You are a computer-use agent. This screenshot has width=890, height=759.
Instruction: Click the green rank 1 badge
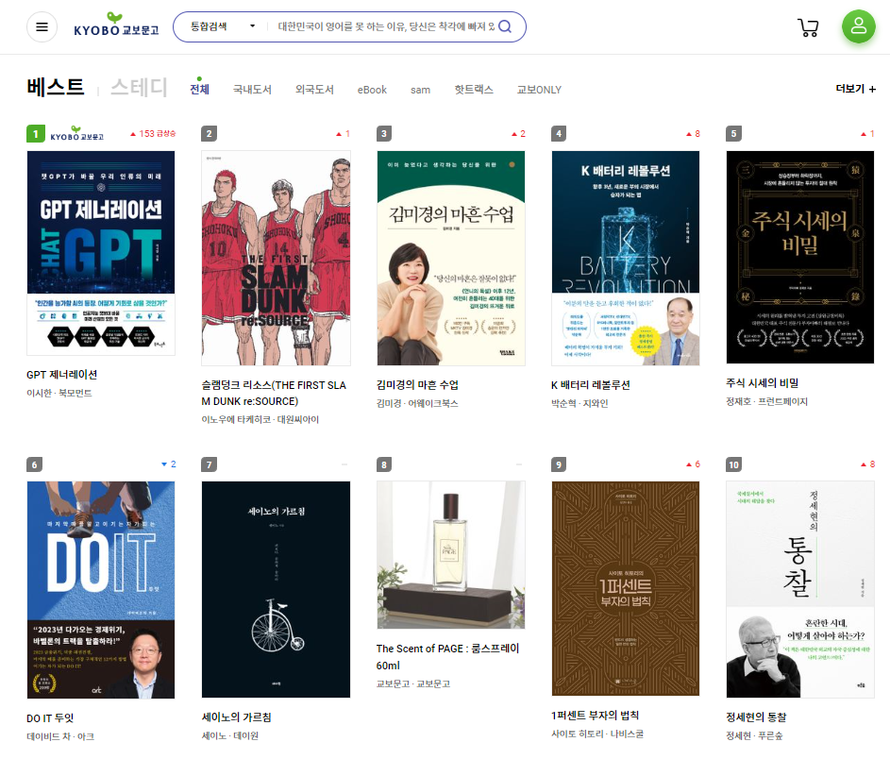pyautogui.click(x=36, y=134)
